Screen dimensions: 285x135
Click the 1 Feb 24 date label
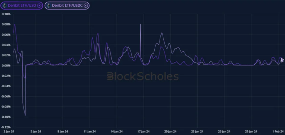click(x=278, y=131)
